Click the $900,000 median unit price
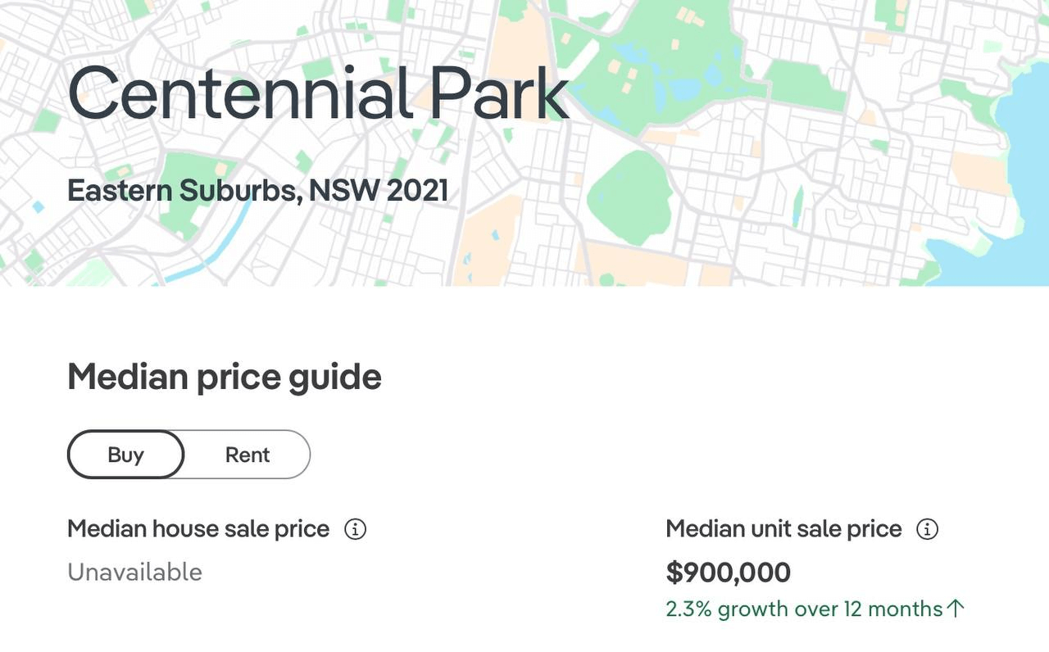Image resolution: width=1049 pixels, height=652 pixels. [728, 572]
